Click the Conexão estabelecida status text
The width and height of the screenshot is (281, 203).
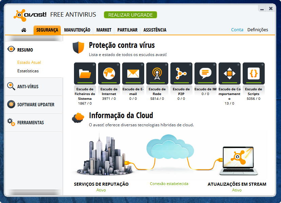169,184
